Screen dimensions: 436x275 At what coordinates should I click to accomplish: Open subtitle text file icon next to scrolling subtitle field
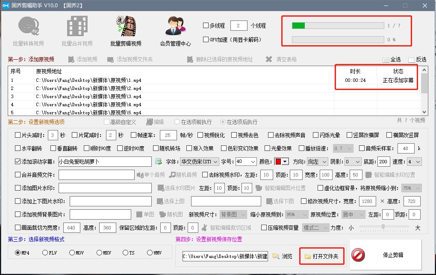pyautogui.click(x=159, y=162)
